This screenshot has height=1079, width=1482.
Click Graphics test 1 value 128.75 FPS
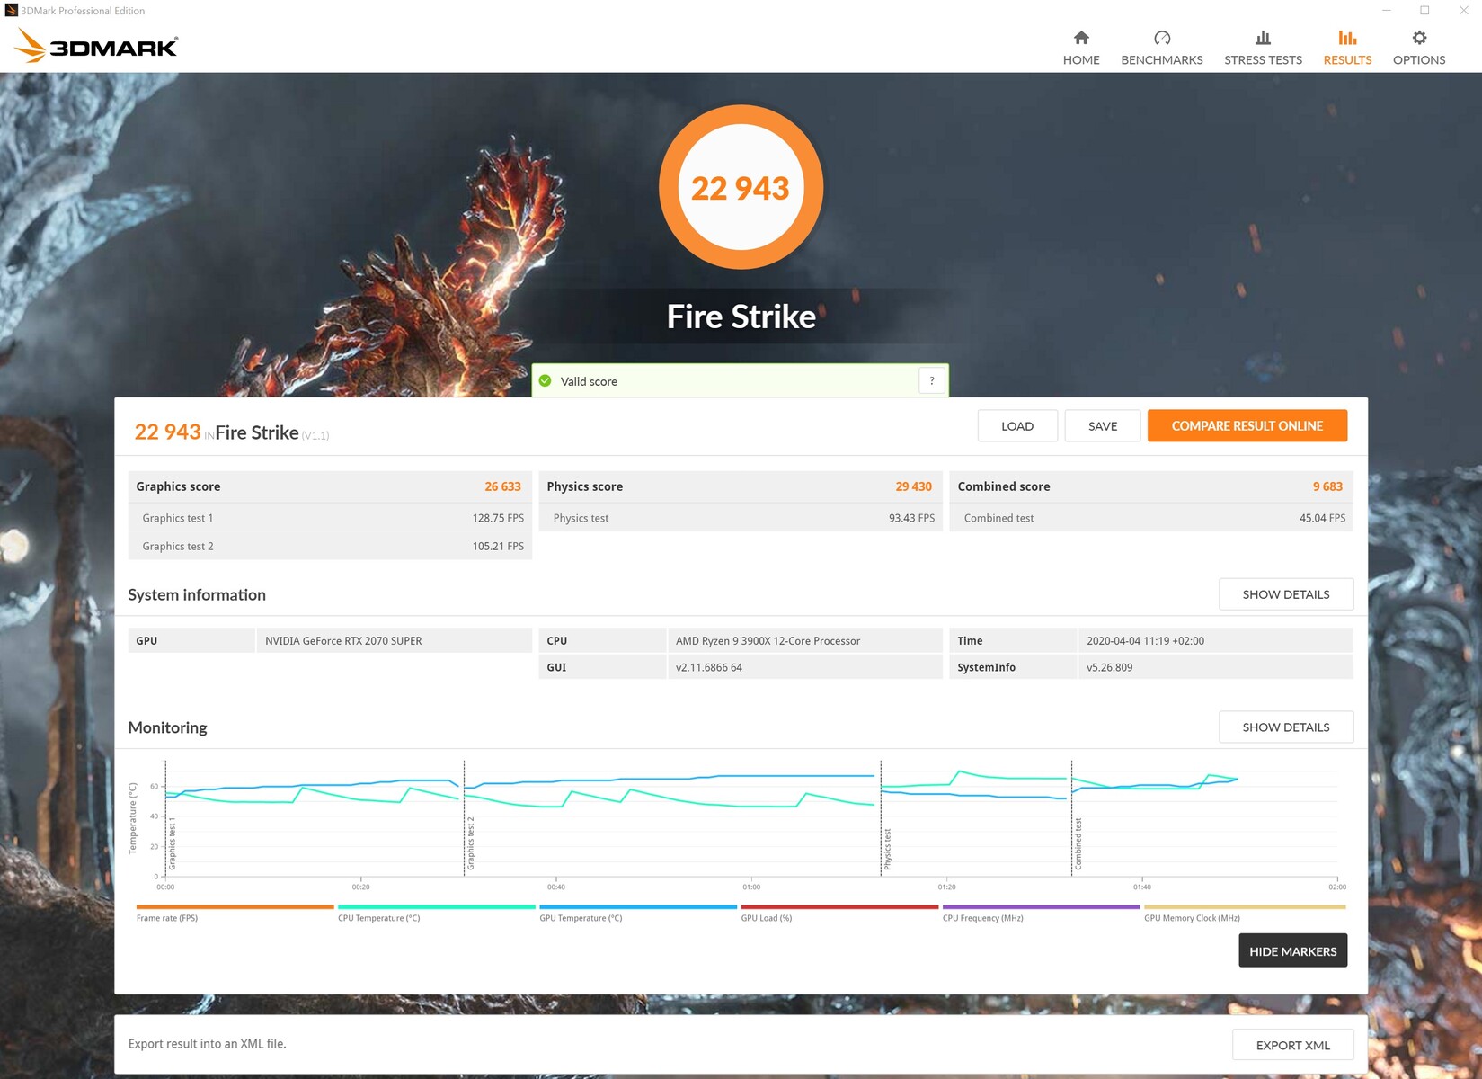pyautogui.click(x=498, y=518)
